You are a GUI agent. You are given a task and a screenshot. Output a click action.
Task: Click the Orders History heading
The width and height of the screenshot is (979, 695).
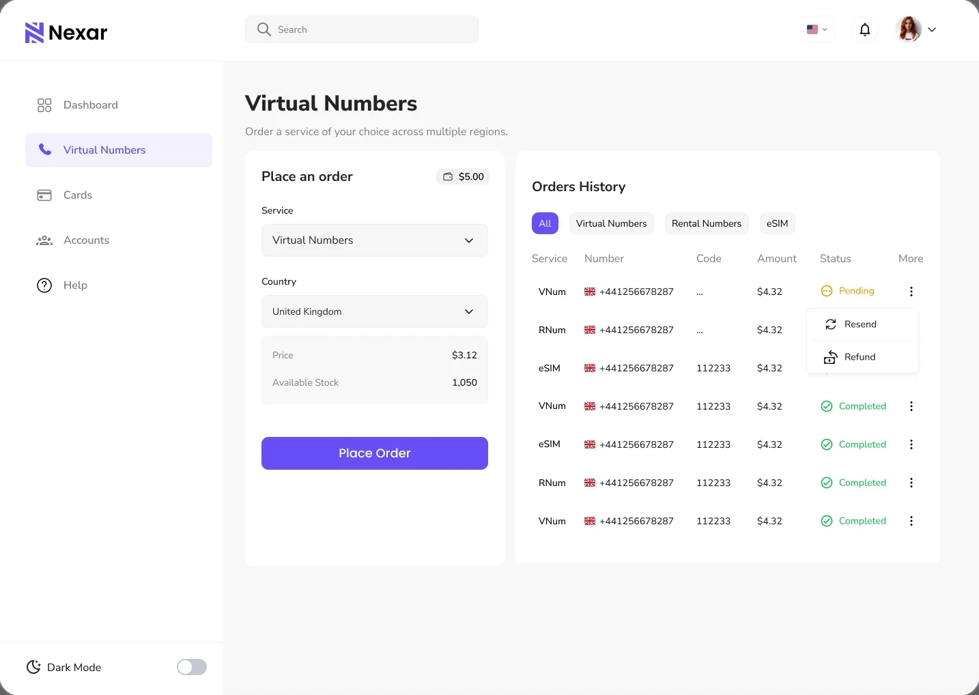[579, 187]
